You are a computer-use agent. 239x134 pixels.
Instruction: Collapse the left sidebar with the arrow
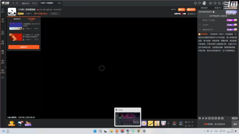[6, 67]
